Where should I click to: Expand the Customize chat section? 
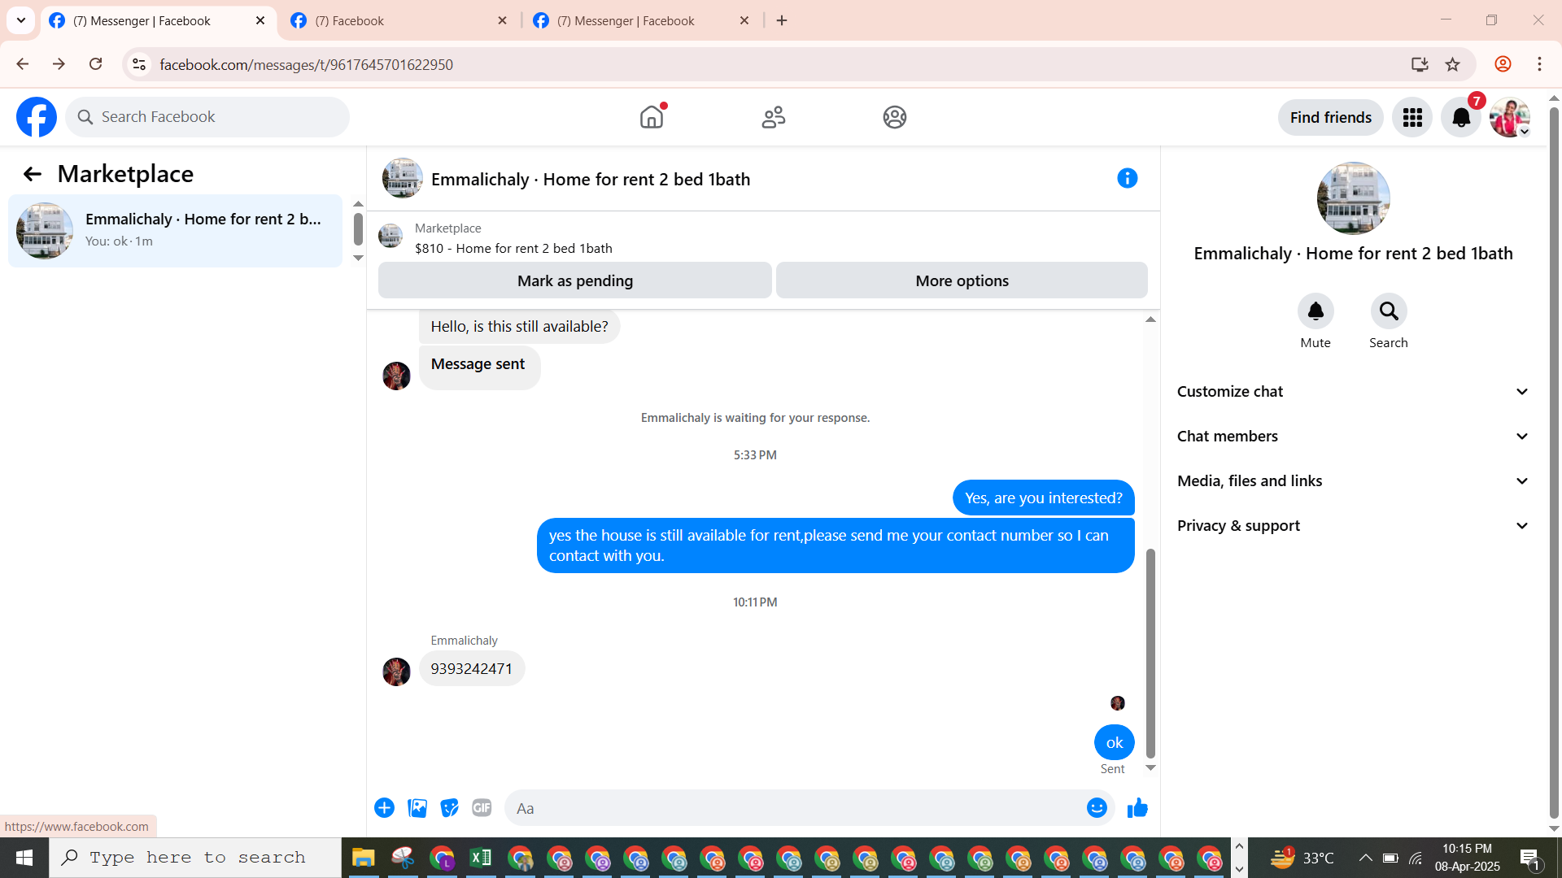tap(1352, 392)
